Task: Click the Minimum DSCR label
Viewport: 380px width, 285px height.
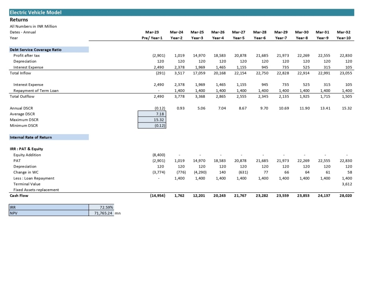Action: tap(24, 126)
